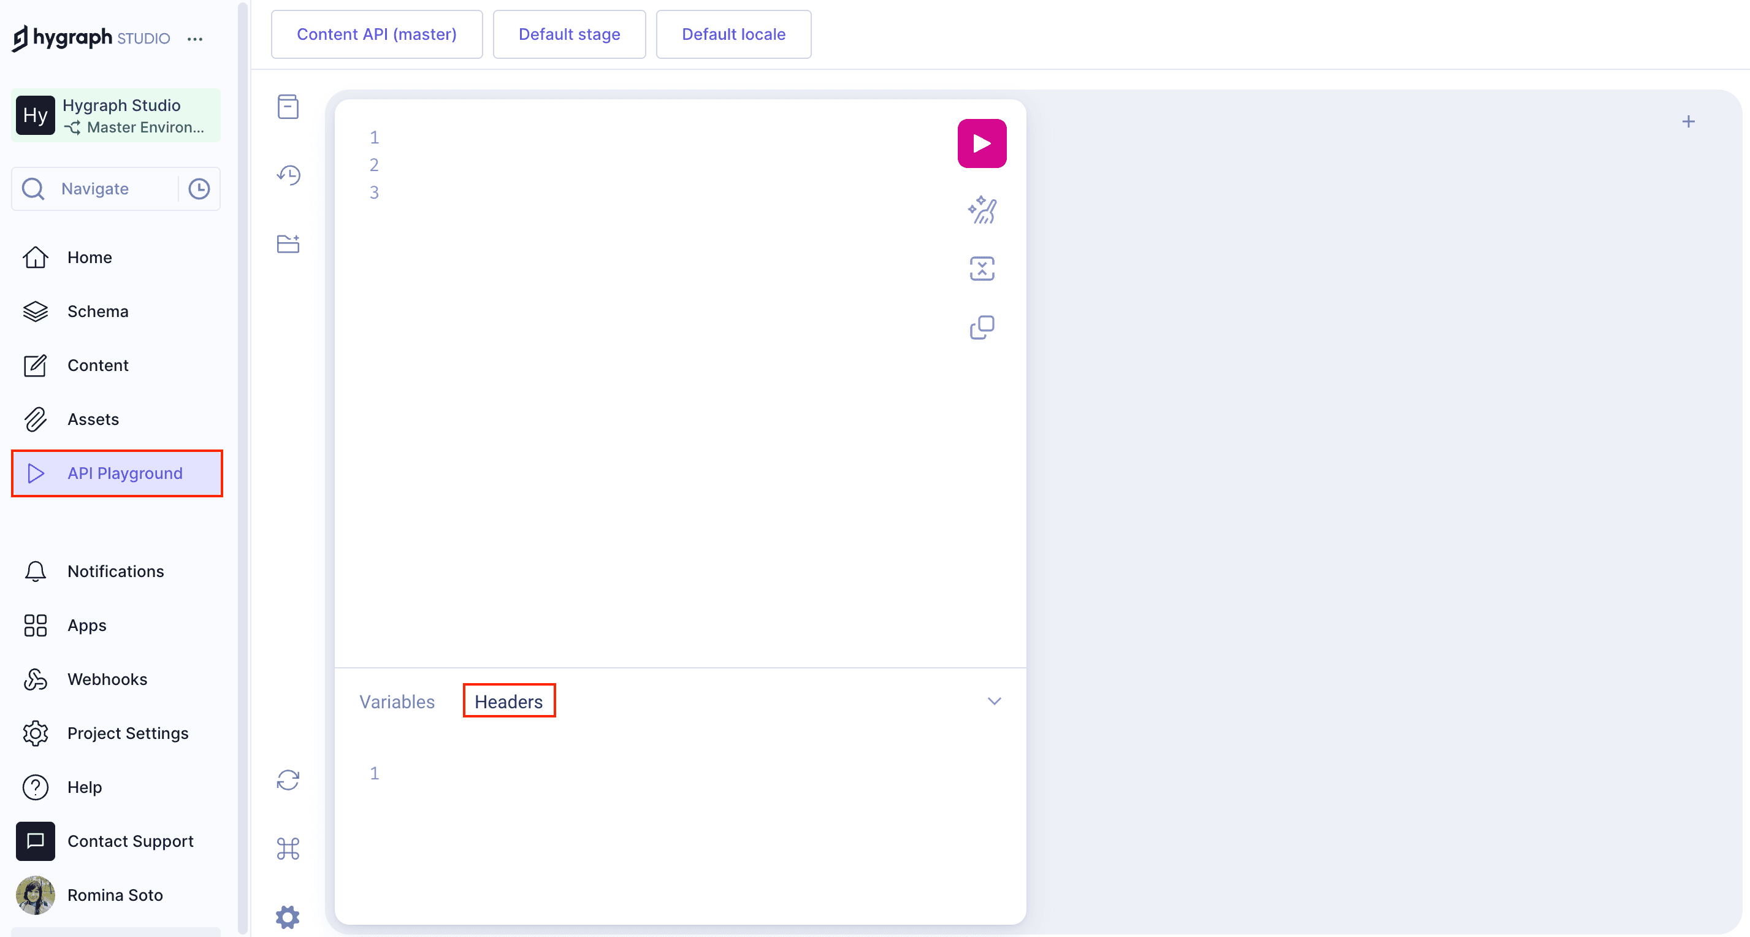Copy the current query
Screen dimensions: 1750x937
[982, 326]
